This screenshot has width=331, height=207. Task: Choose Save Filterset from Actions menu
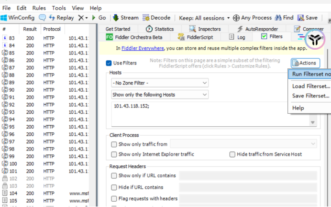click(x=310, y=96)
